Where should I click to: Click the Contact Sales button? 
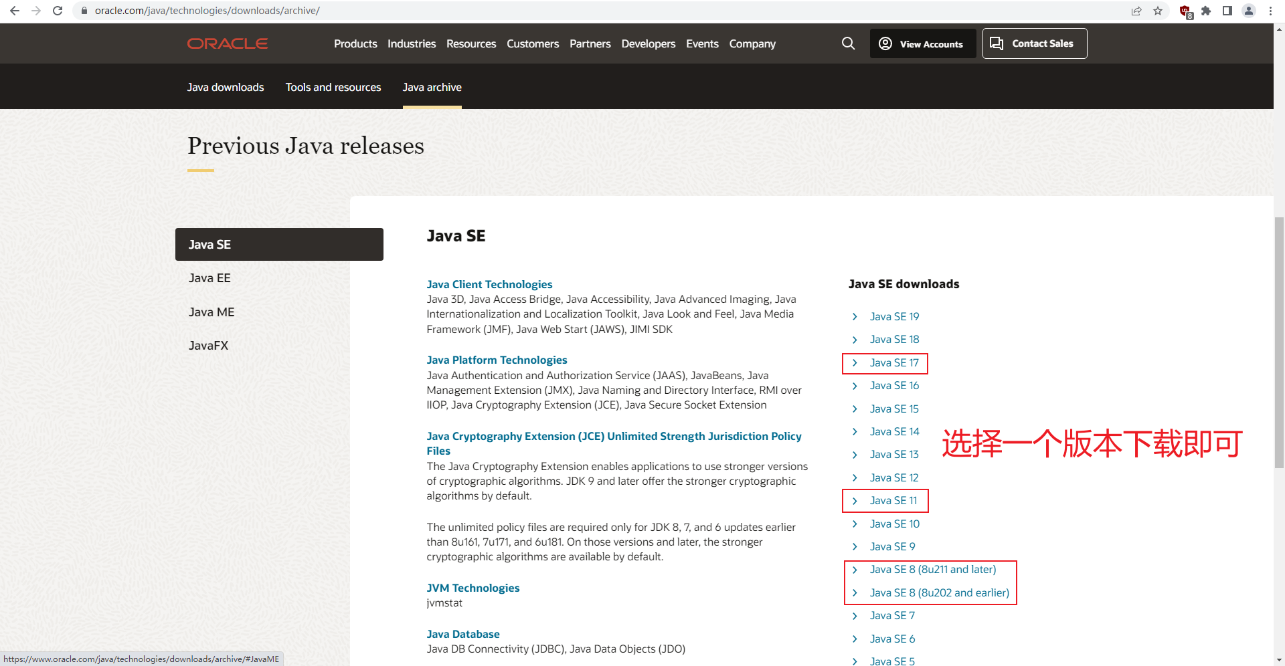[1034, 43]
